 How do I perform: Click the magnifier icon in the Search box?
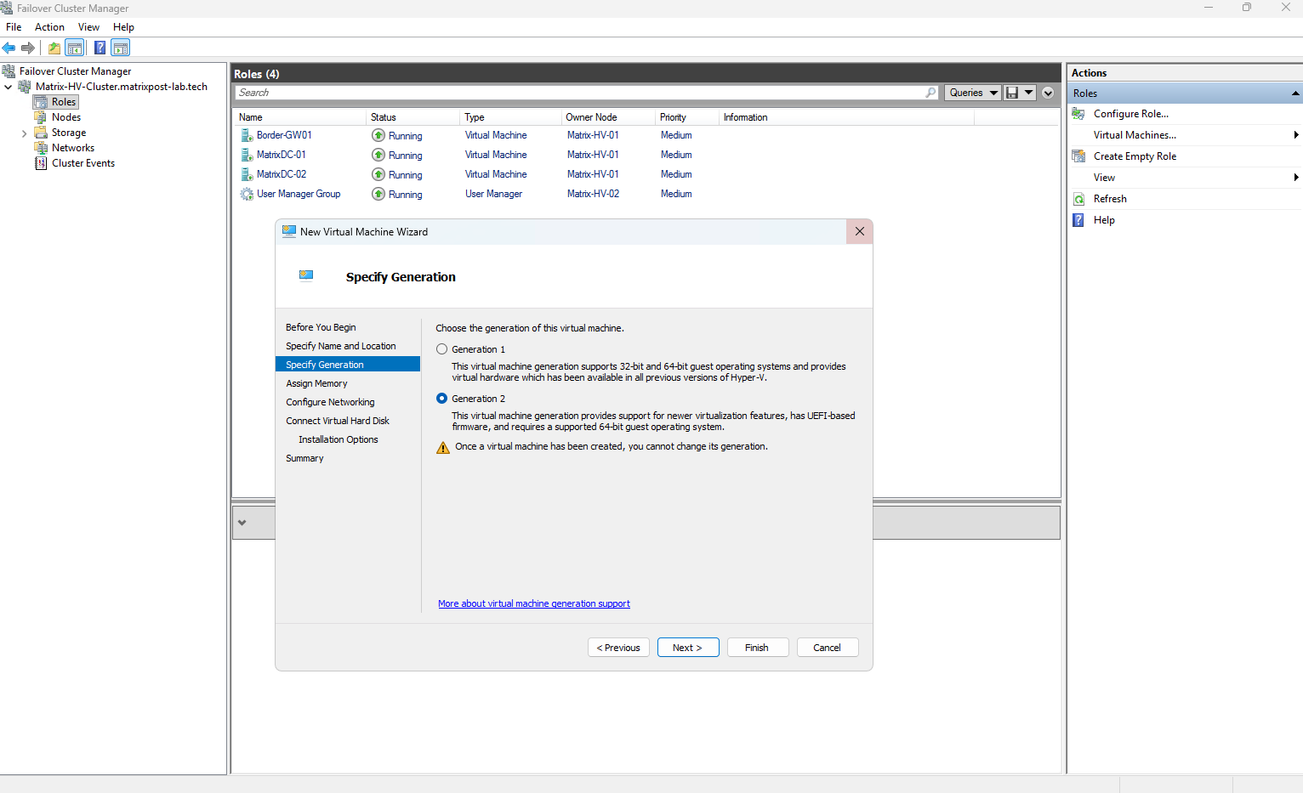click(x=930, y=93)
